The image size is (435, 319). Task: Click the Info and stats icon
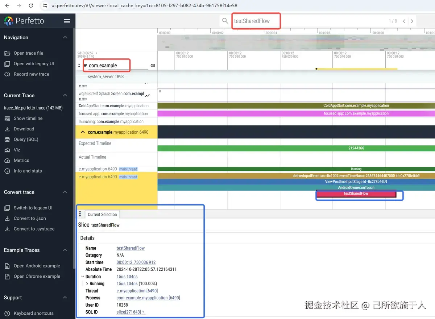(x=7, y=171)
